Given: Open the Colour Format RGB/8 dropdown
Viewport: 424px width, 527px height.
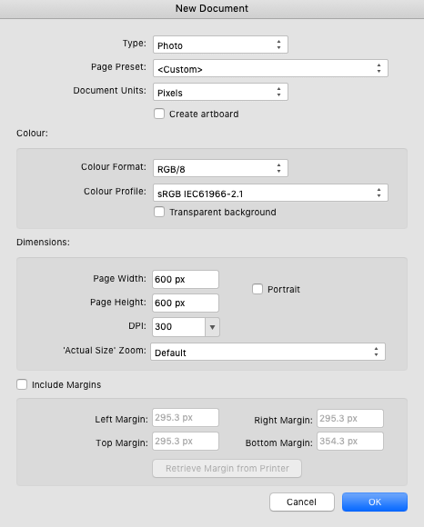Looking at the screenshot, I should (x=220, y=168).
